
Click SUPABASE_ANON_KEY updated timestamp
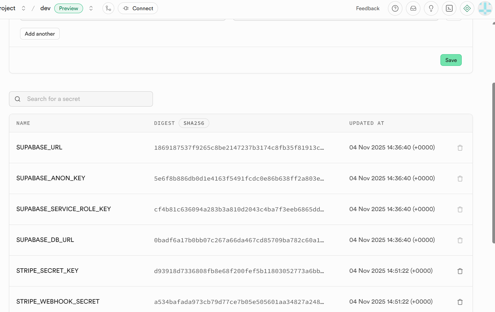tap(392, 178)
